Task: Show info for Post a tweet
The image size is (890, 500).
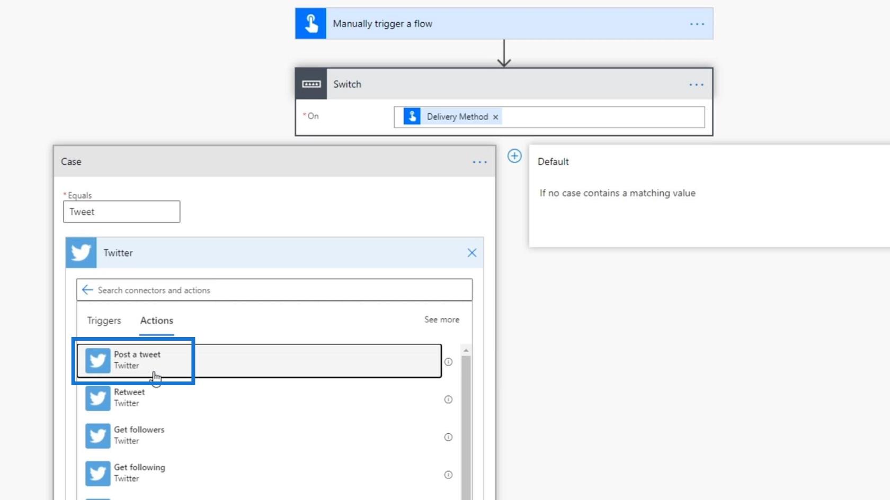Action: (x=448, y=362)
